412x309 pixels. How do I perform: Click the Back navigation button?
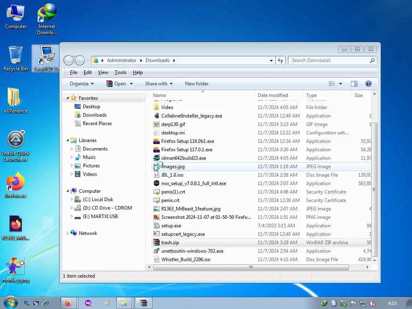click(68, 60)
